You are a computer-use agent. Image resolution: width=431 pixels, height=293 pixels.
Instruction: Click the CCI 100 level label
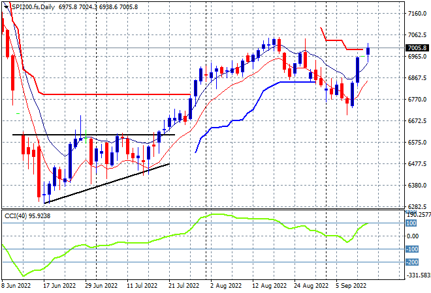(411, 223)
